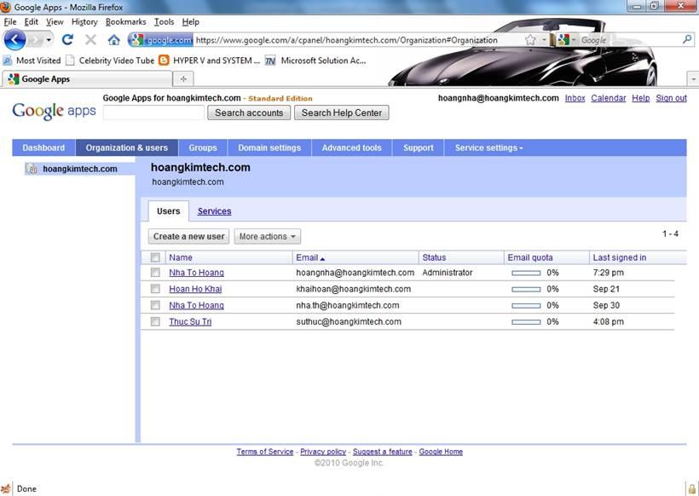Open the View menu
The width and height of the screenshot is (699, 496).
point(55,22)
